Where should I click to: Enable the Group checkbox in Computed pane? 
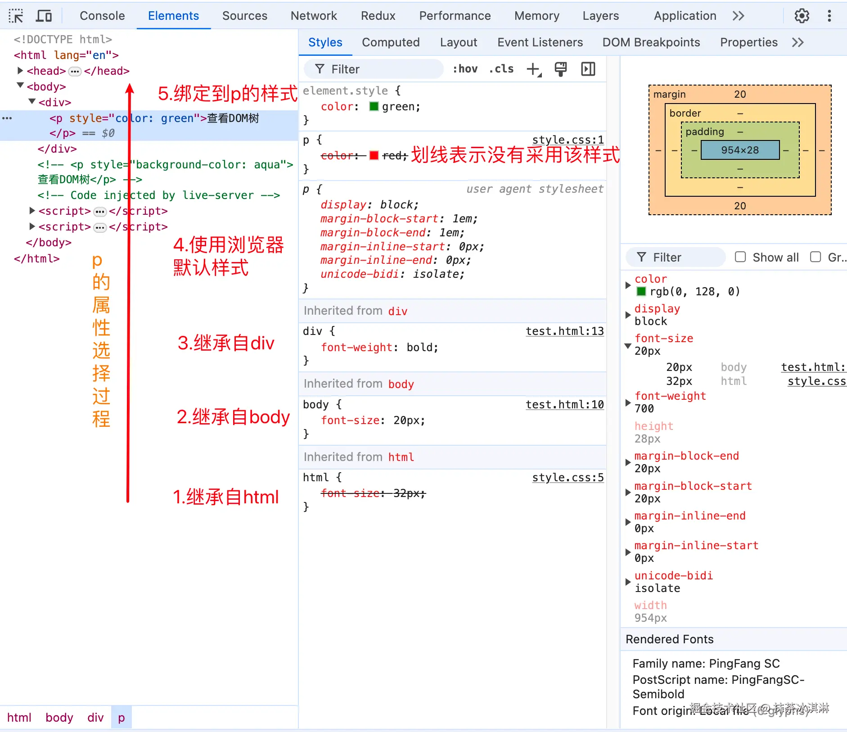pyautogui.click(x=815, y=257)
